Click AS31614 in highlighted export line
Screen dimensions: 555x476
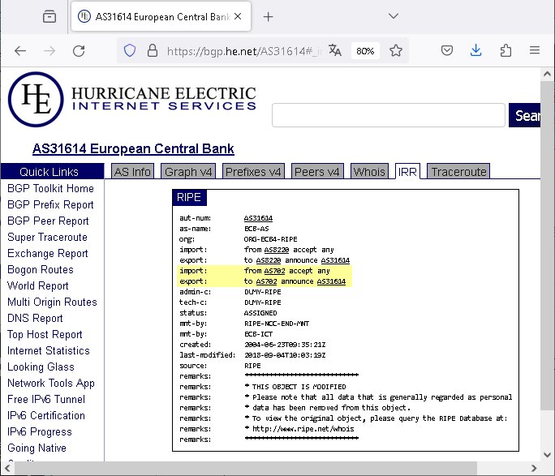click(x=331, y=281)
